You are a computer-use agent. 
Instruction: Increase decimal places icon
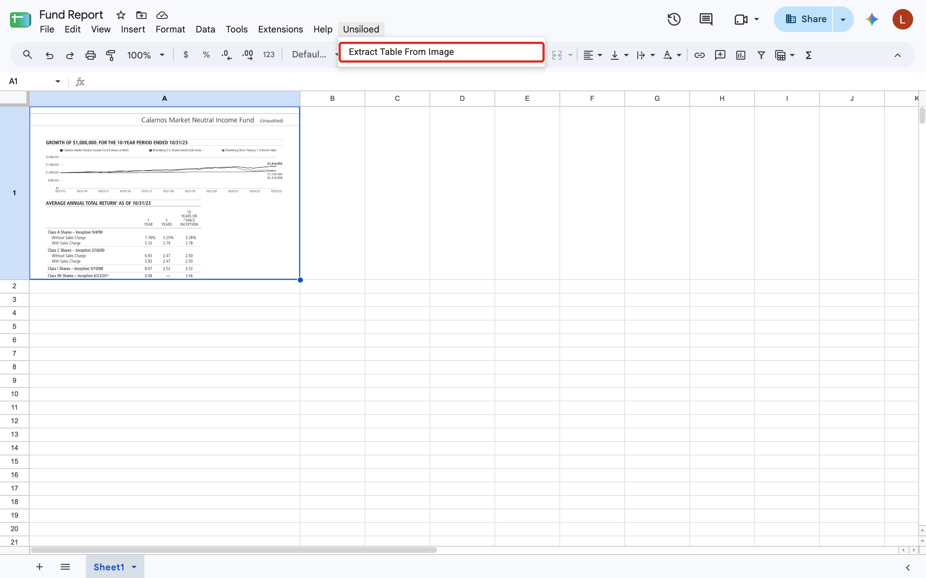(248, 55)
